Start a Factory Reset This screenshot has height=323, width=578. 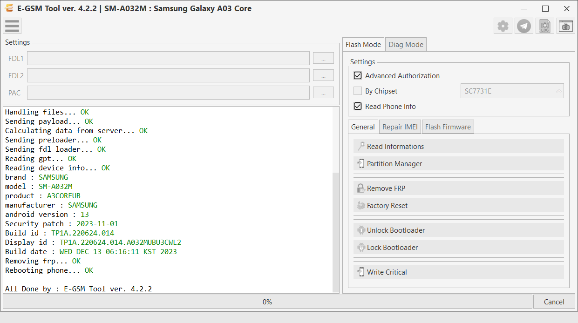tap(459, 205)
